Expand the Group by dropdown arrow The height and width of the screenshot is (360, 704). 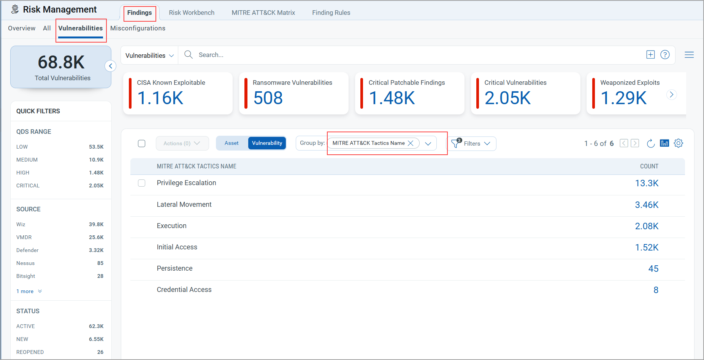pyautogui.click(x=428, y=144)
